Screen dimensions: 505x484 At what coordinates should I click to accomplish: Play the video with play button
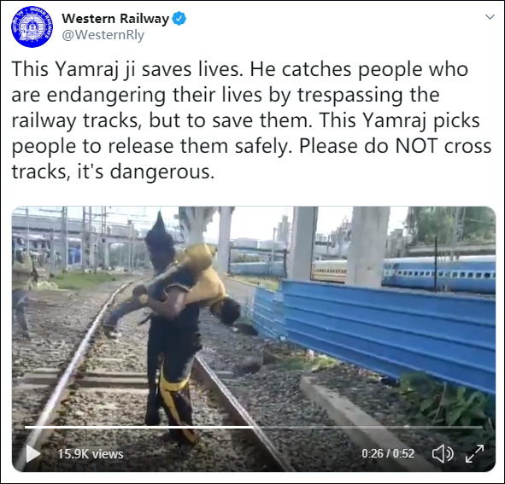(x=32, y=453)
